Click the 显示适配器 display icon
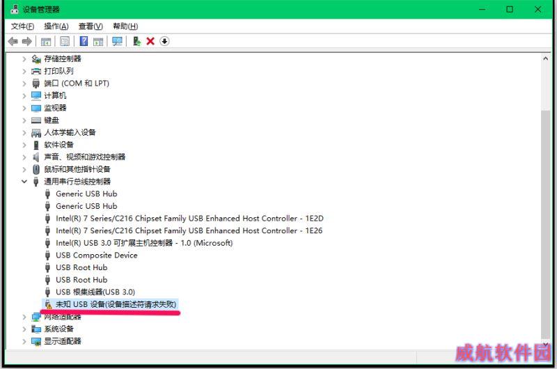557x369 pixels. (x=36, y=342)
